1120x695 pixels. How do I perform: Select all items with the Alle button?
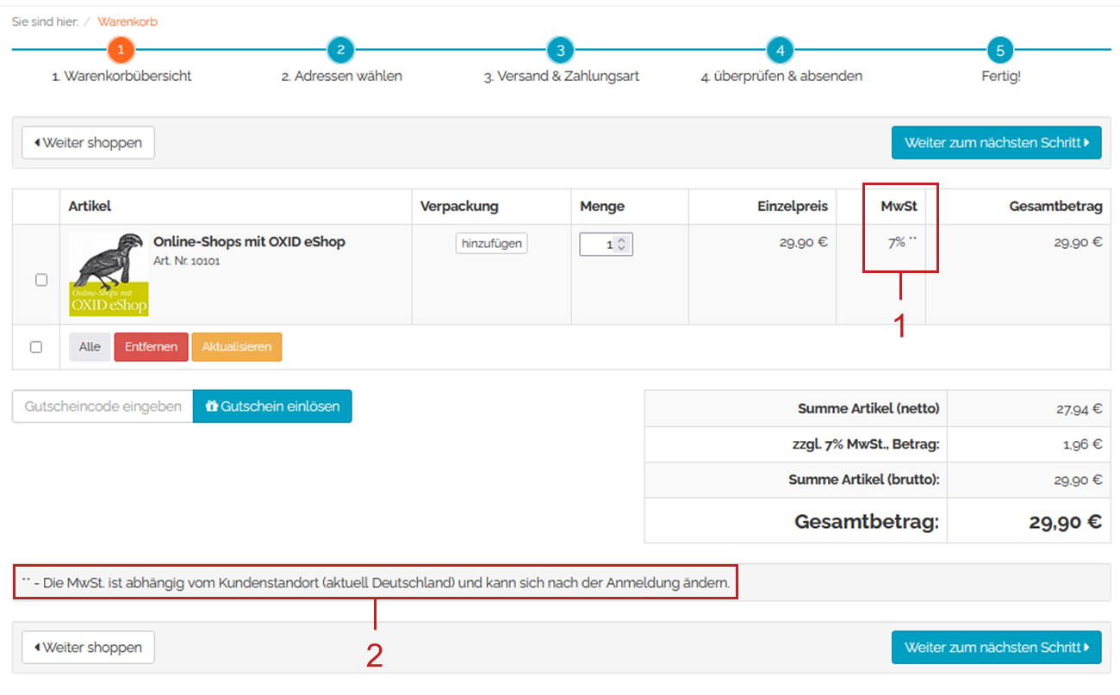click(x=90, y=347)
